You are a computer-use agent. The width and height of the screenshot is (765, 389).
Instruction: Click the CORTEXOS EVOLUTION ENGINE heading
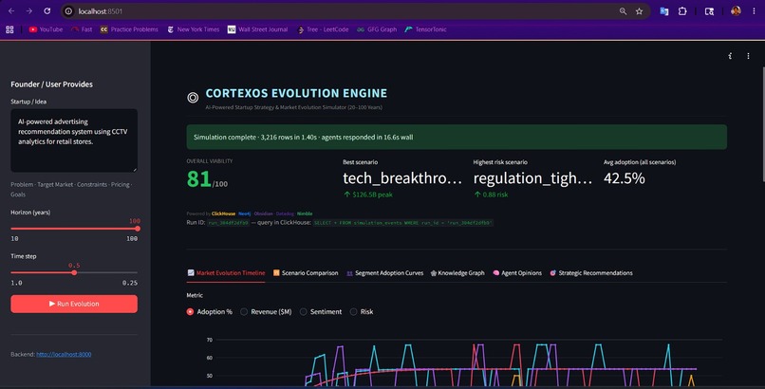point(296,93)
